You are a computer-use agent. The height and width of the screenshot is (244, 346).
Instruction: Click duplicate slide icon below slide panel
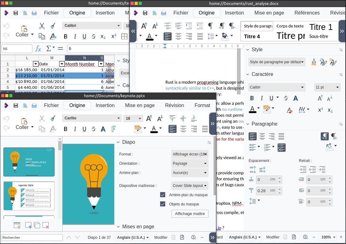[x=37, y=225]
